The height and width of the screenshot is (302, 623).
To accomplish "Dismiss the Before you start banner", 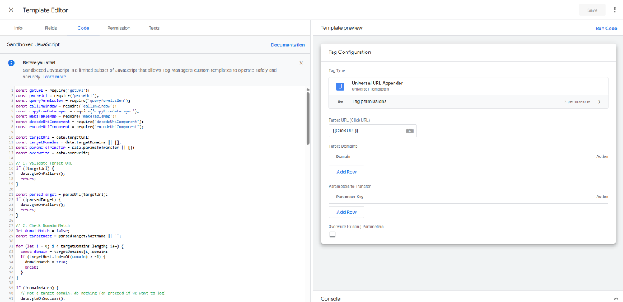I will [301, 63].
